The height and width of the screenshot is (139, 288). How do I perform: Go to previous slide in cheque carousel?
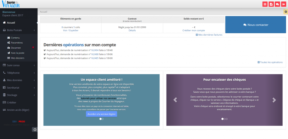[x=175, y=100]
